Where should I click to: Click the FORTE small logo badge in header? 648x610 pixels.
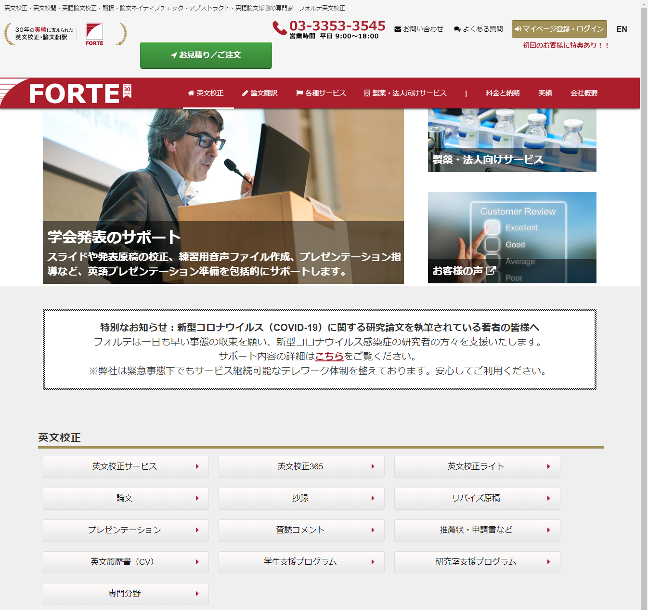point(94,34)
